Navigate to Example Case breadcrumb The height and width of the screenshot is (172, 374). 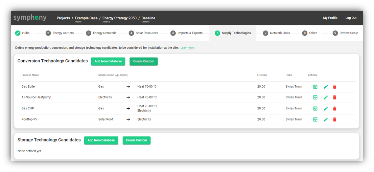coord(86,18)
